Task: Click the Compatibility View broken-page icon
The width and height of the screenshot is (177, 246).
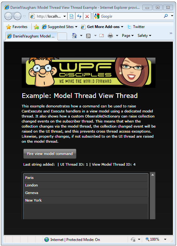Action: pos(71,16)
